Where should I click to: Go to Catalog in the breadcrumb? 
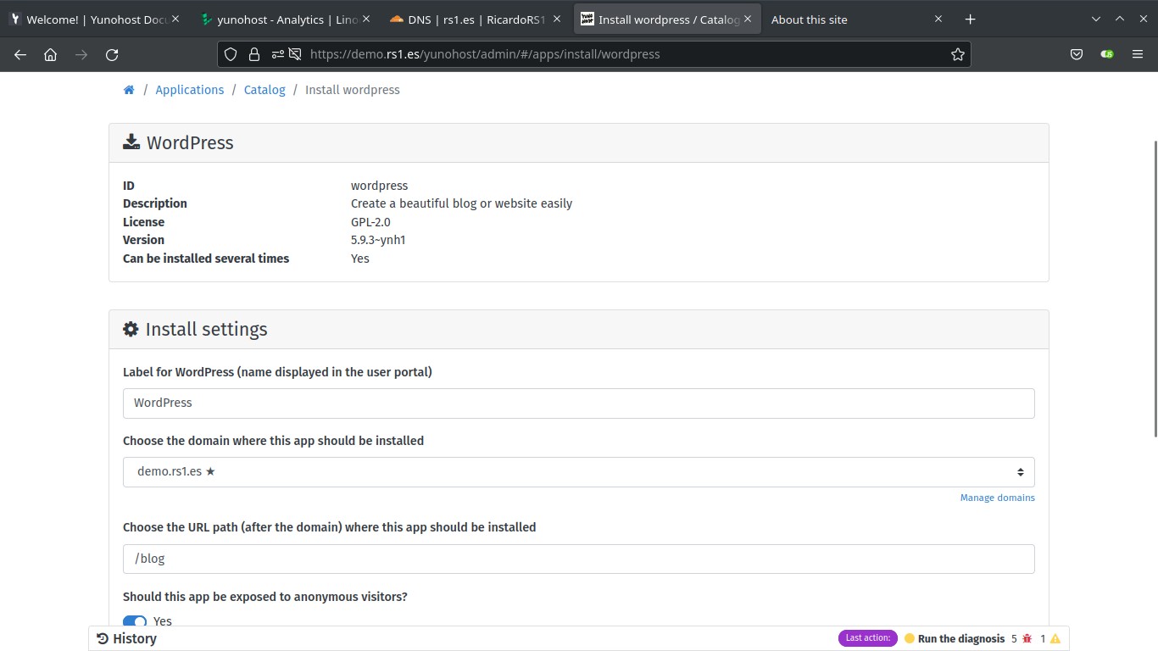pyautogui.click(x=264, y=90)
